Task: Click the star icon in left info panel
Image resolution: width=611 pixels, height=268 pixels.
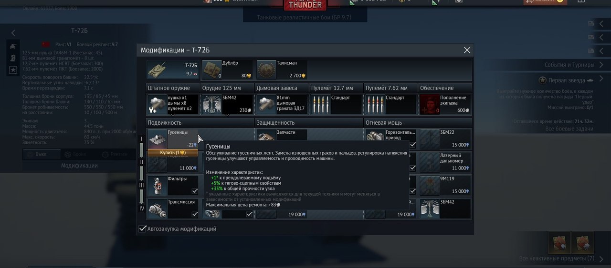Action: (x=13, y=70)
